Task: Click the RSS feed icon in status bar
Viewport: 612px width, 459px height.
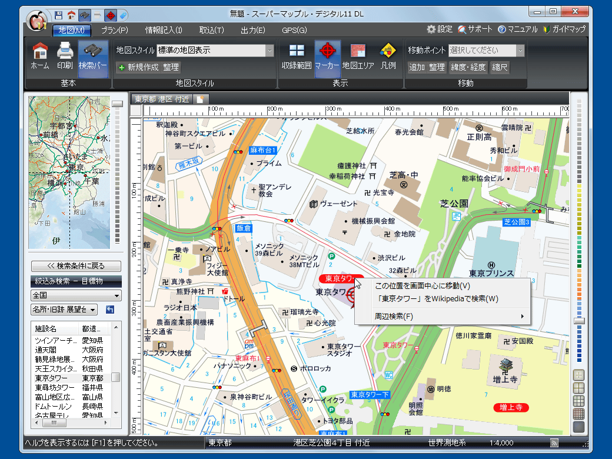Action: point(554,443)
